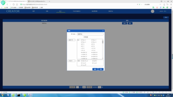173x97 pixels.
Task: Click the user group name input field
Action: (x=90, y=34)
